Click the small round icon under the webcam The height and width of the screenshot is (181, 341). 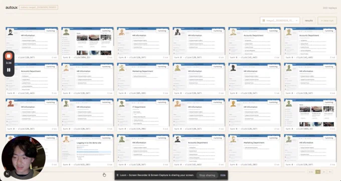pos(7,174)
